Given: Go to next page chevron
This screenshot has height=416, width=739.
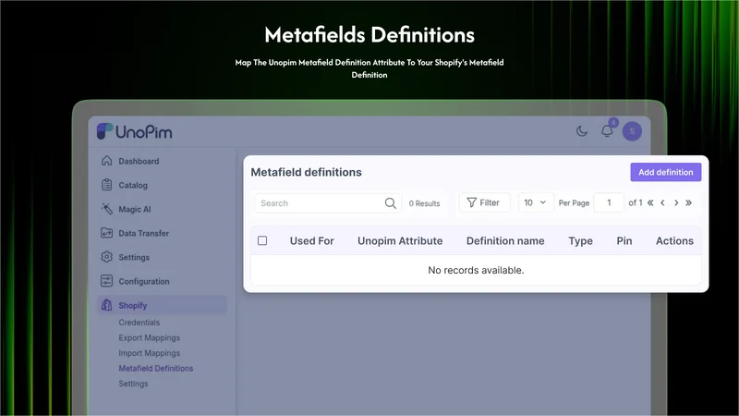Looking at the screenshot, I should pos(676,202).
